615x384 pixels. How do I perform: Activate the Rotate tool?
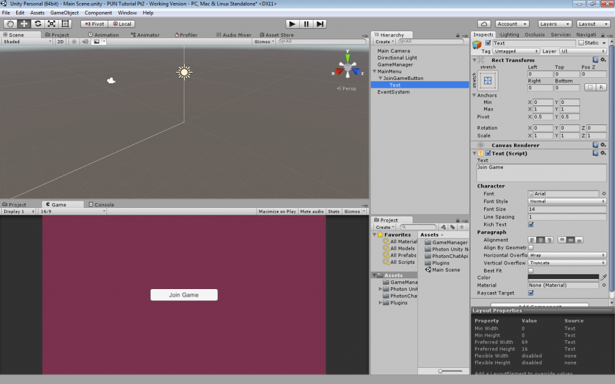click(x=37, y=23)
